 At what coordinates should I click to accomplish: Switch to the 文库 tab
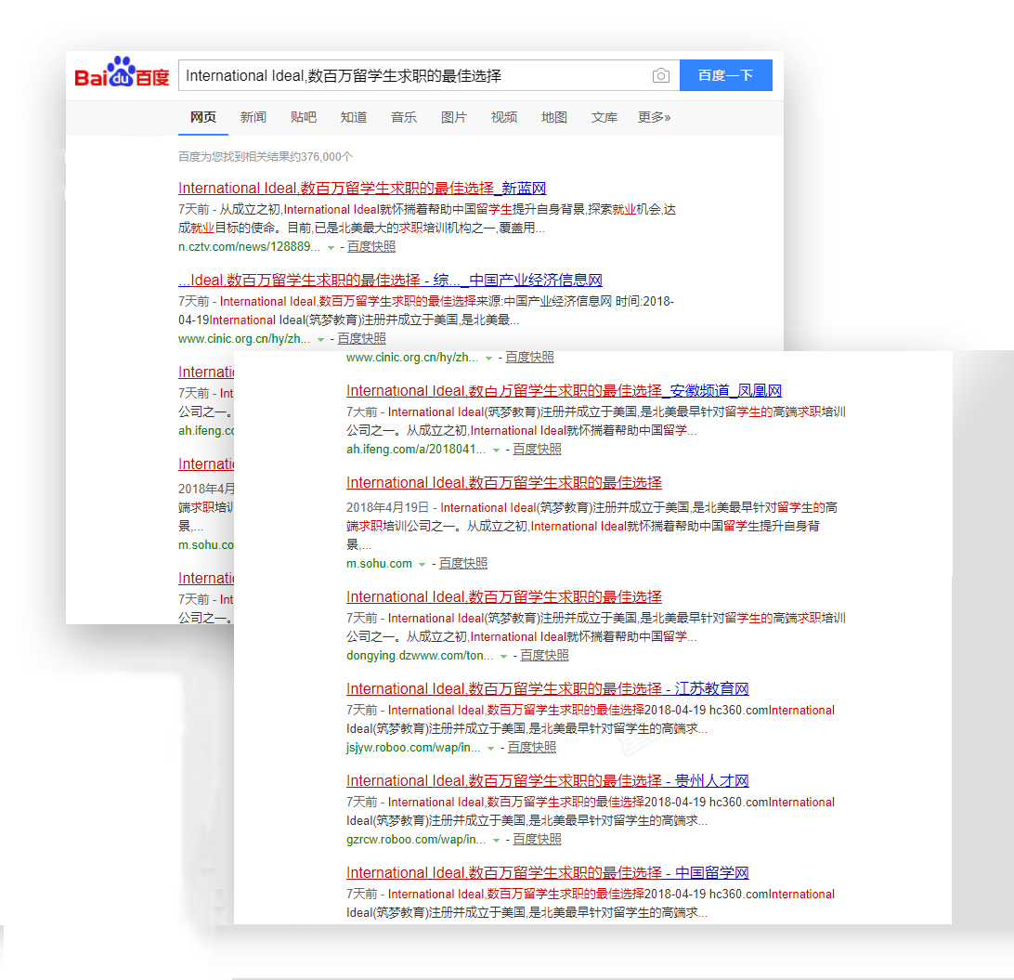click(604, 117)
